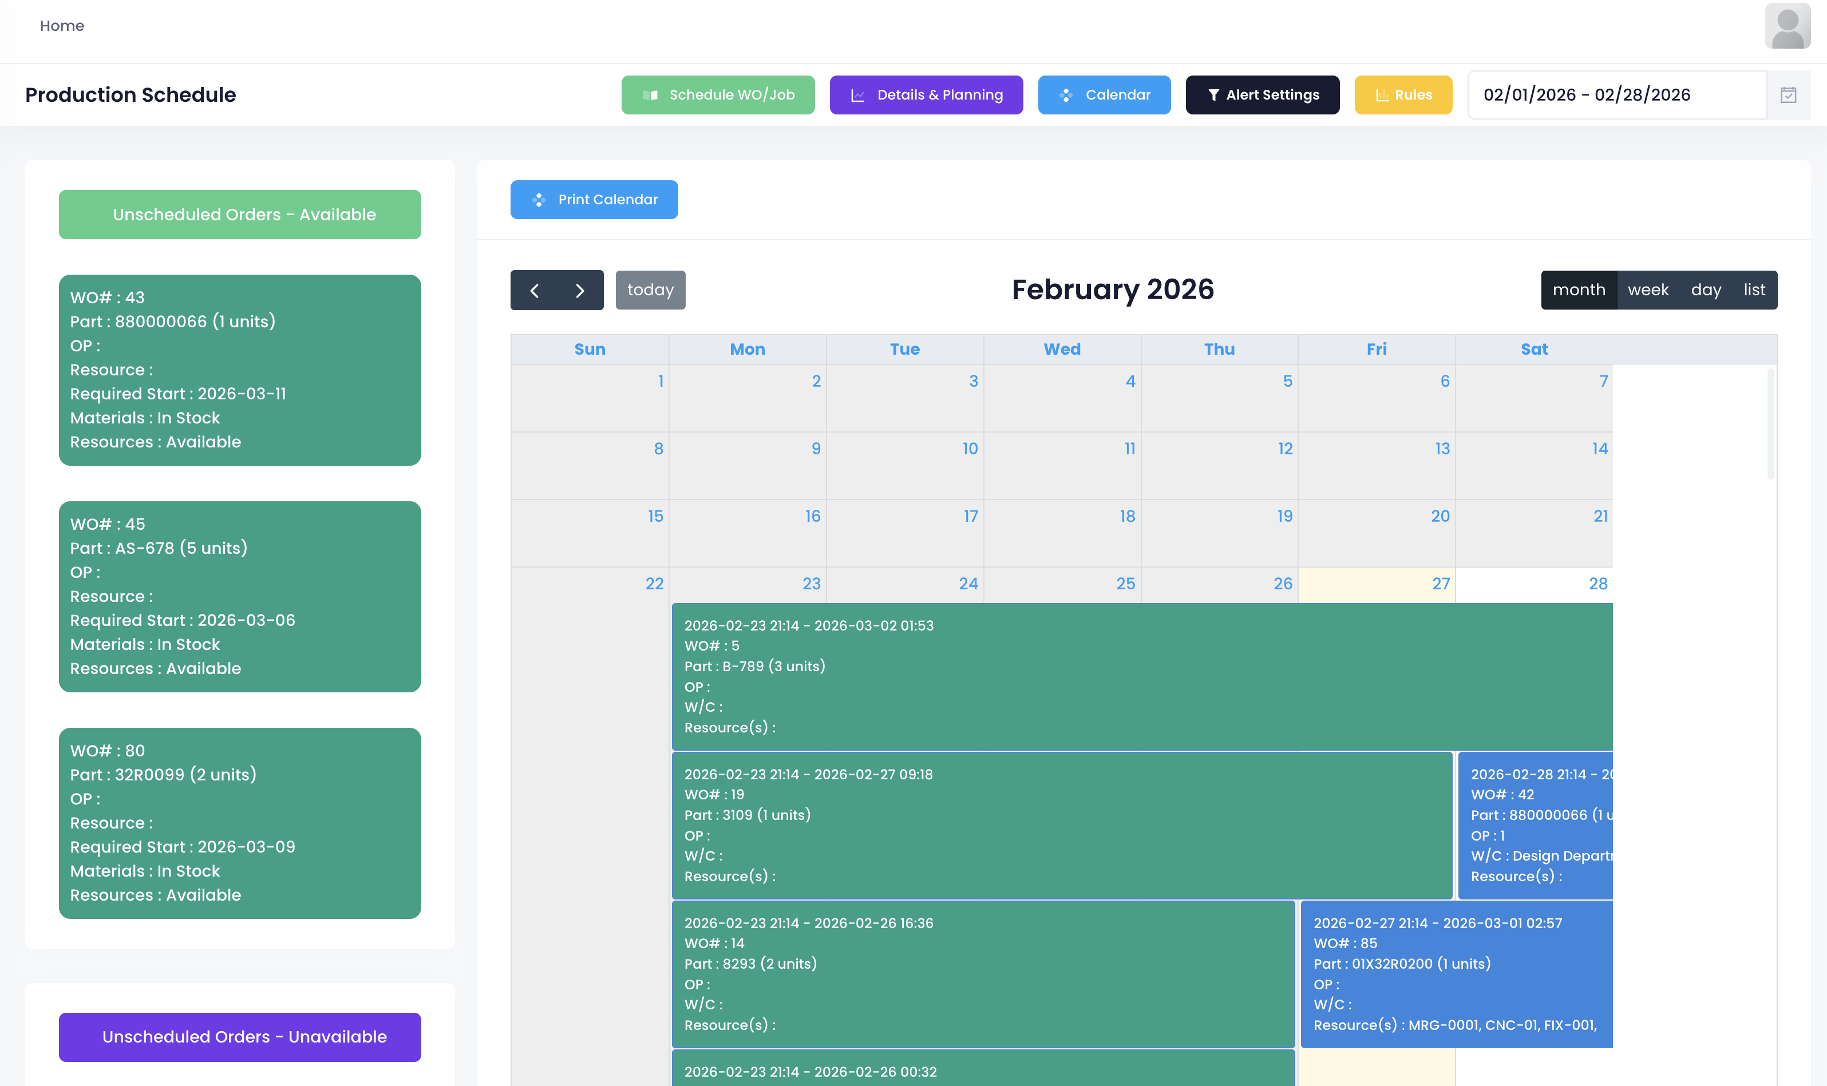Select unscheduled work order WO# 45 card
The height and width of the screenshot is (1086, 1827).
[x=239, y=596]
